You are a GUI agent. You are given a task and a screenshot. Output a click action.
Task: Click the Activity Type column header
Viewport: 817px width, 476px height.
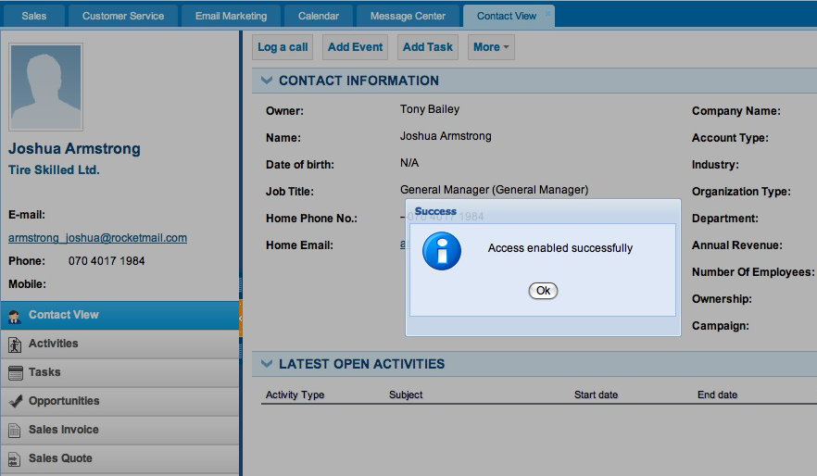[295, 395]
